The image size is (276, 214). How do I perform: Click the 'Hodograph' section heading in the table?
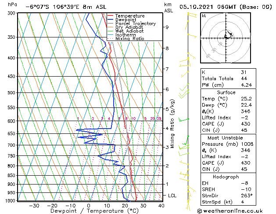pyautogui.click(x=226, y=177)
